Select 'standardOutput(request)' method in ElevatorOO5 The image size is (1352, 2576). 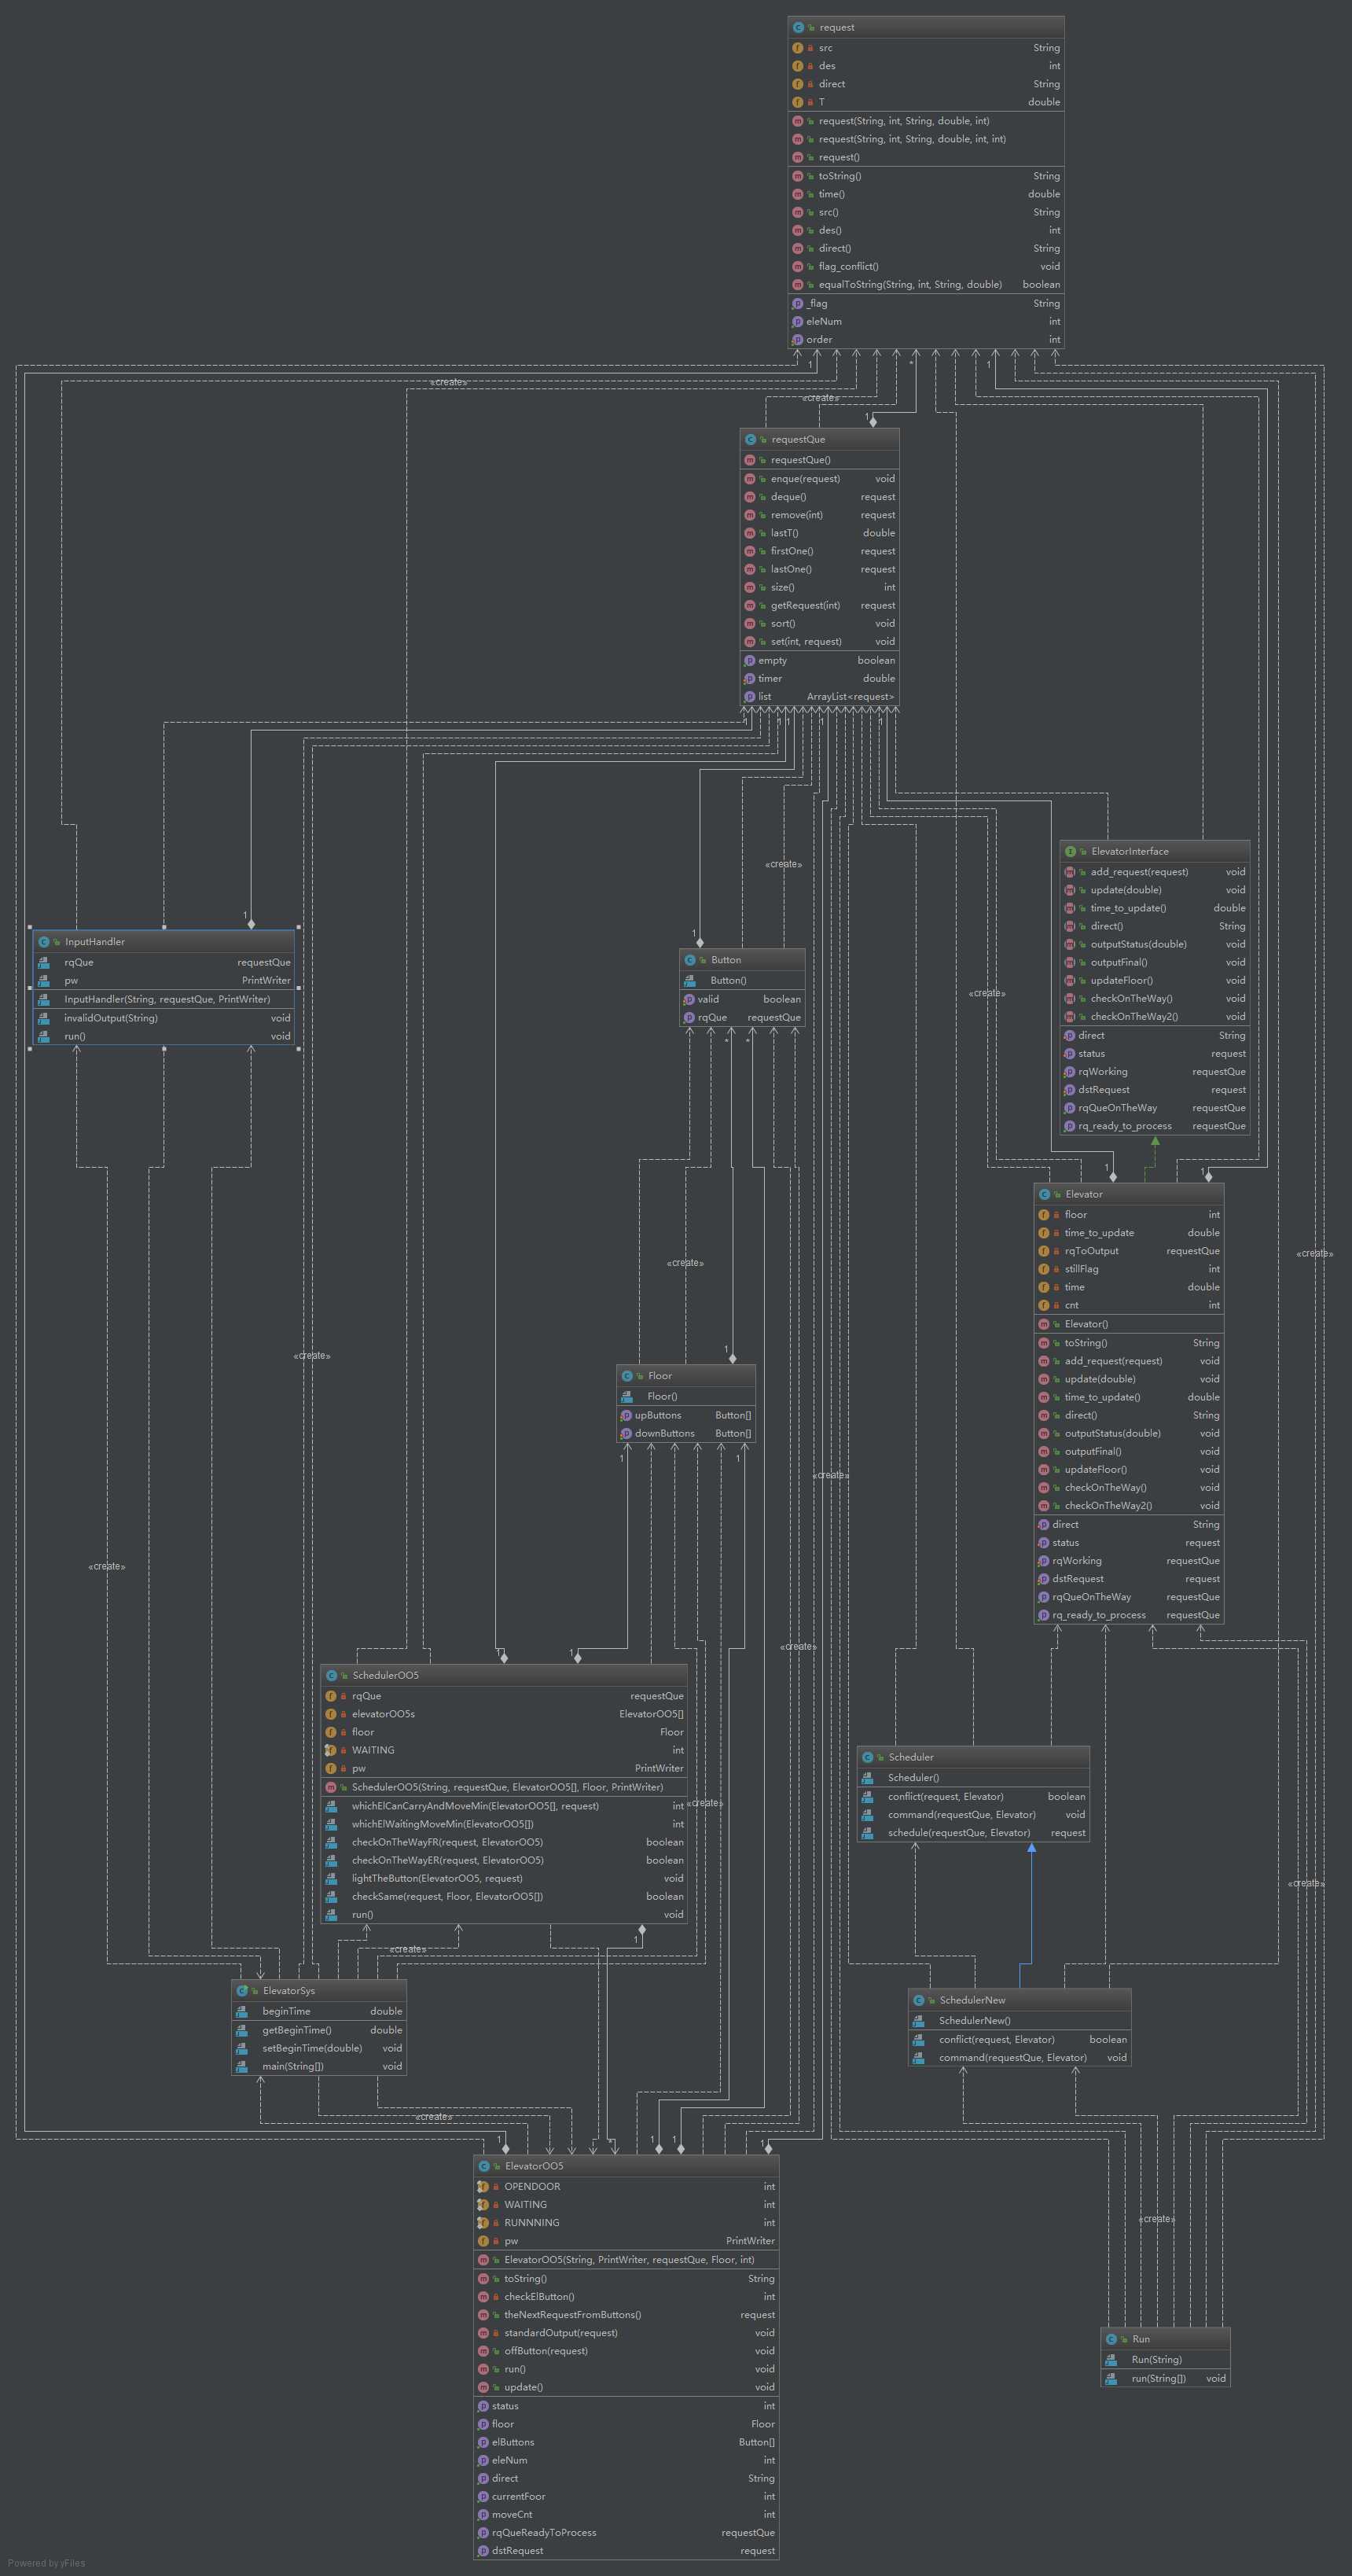[x=626, y=2333]
